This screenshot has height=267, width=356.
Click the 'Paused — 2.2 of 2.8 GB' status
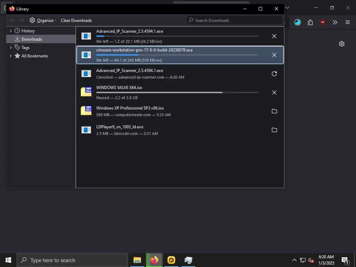(117, 98)
